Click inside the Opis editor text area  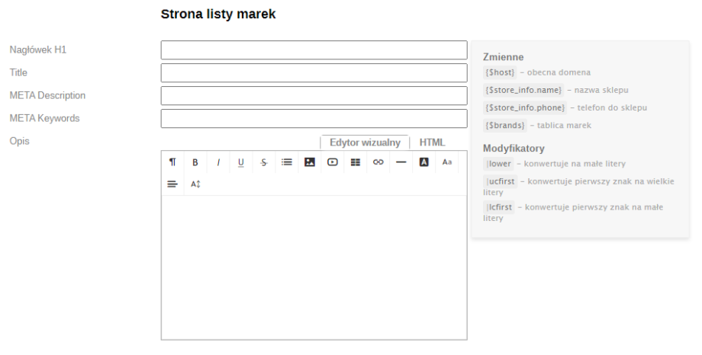point(314,267)
